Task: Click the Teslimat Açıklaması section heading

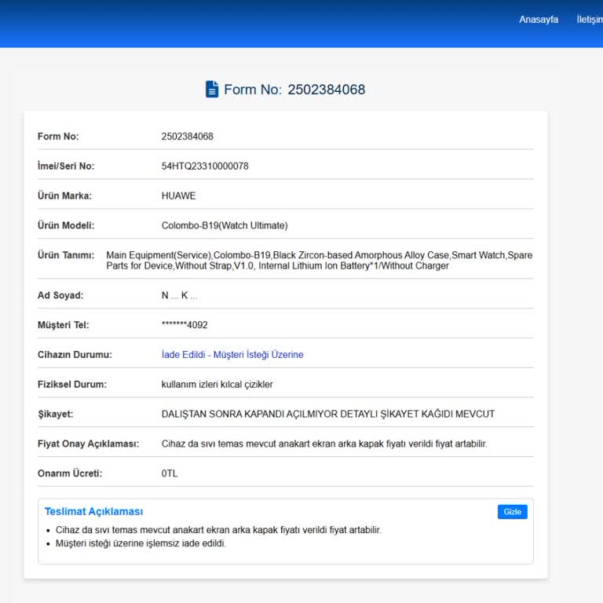Action: [x=93, y=512]
